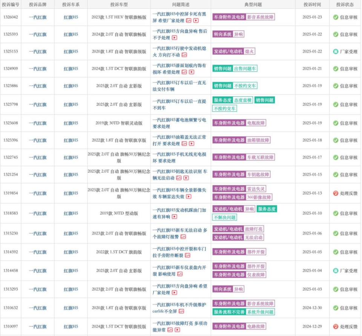Viewport: 362px width, 336px height.
Task: Play video for 发动机踩油门加速有异响 complaint
Action: click(x=174, y=216)
